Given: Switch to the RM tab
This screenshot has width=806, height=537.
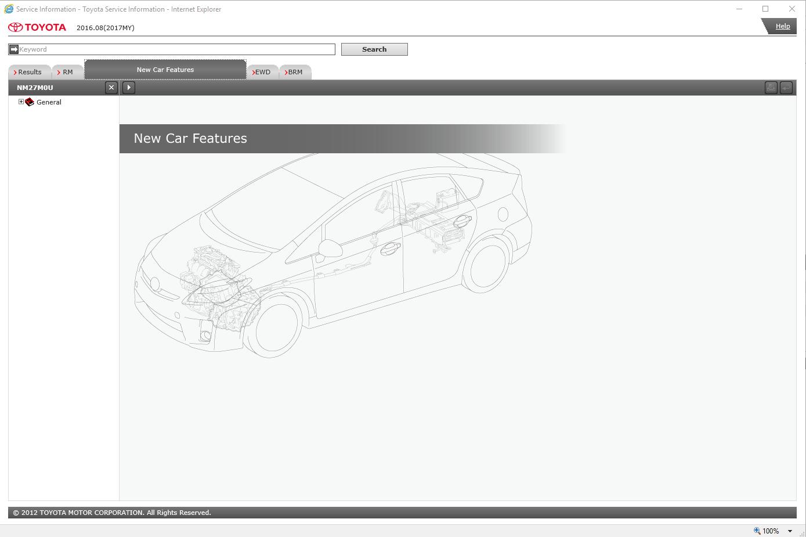Looking at the screenshot, I should (x=67, y=72).
